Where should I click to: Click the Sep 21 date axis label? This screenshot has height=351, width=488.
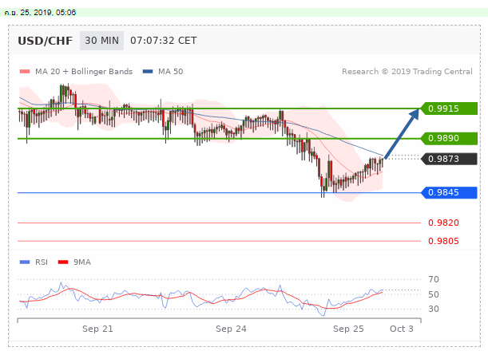point(97,329)
